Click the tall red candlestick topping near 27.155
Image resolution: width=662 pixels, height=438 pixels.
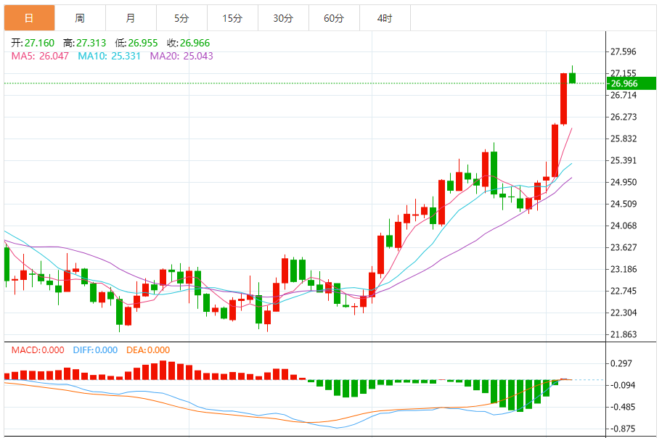click(563, 99)
